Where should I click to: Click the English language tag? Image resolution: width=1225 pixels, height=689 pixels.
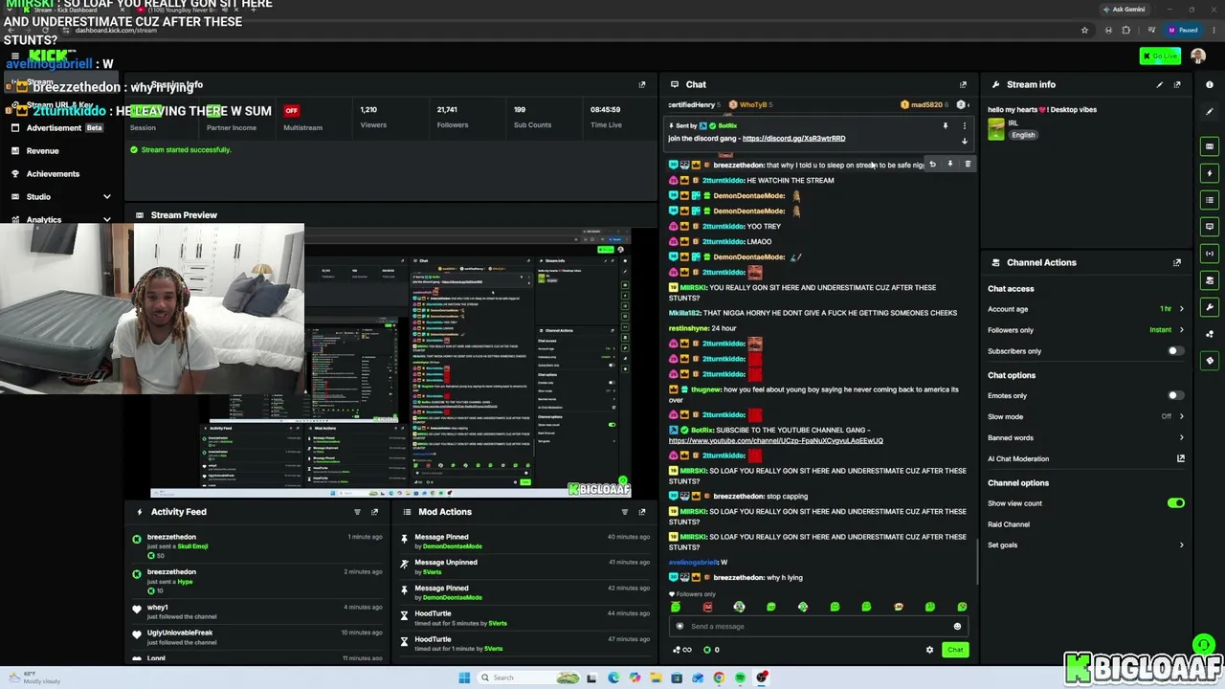(x=1023, y=135)
